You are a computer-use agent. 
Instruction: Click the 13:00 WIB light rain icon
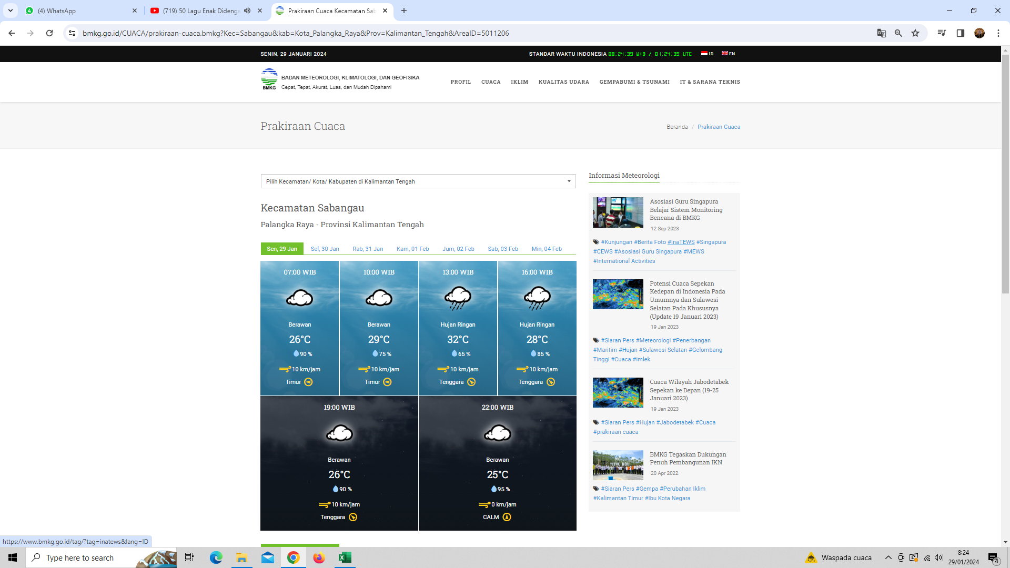click(x=458, y=298)
